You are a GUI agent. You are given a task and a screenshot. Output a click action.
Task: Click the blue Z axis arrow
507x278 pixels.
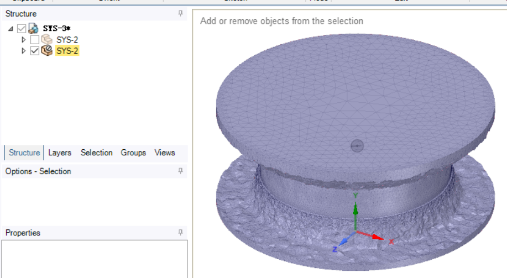click(343, 241)
